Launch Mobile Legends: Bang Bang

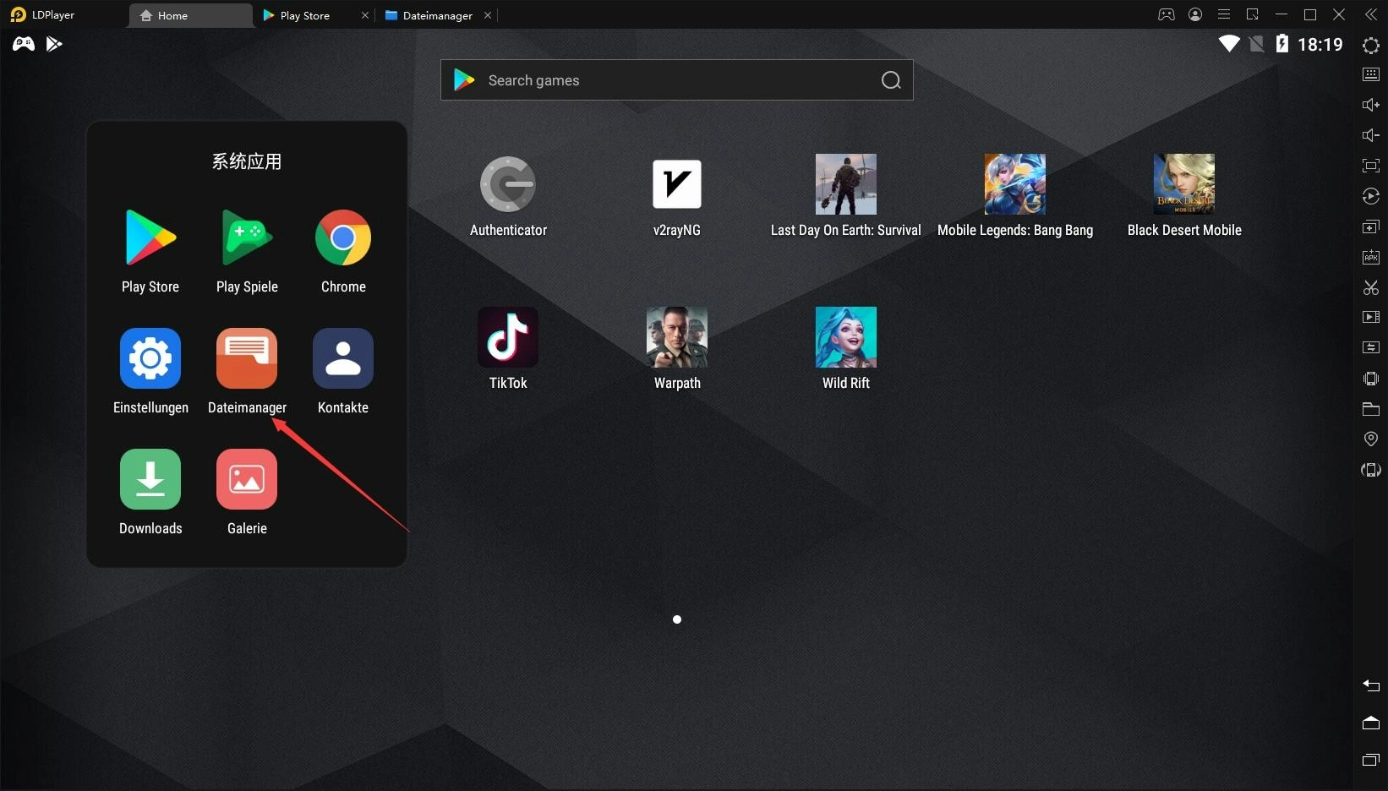pos(1015,184)
